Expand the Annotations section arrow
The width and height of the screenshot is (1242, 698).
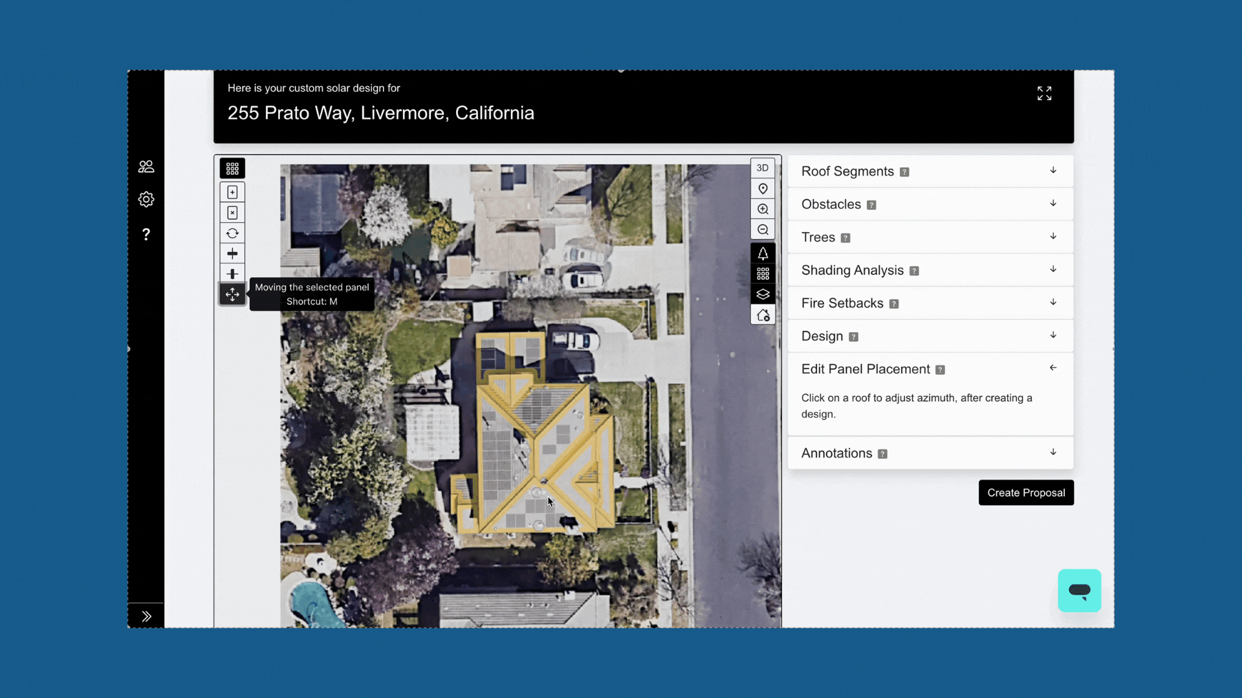coord(1053,452)
